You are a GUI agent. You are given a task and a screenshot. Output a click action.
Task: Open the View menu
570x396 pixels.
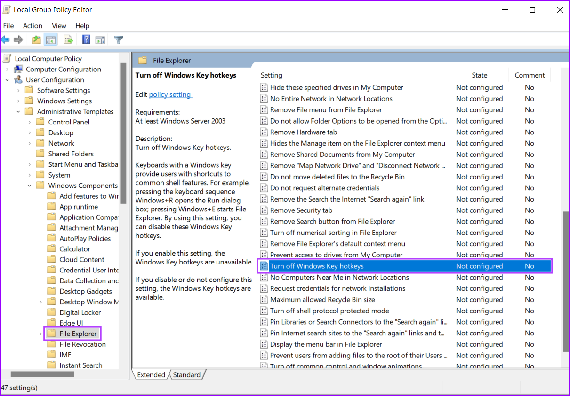[x=59, y=26]
